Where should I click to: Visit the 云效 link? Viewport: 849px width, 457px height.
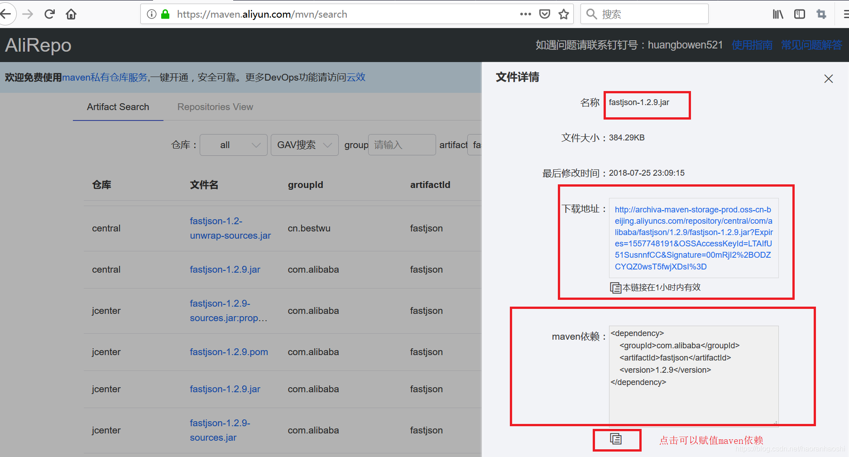pyautogui.click(x=356, y=77)
